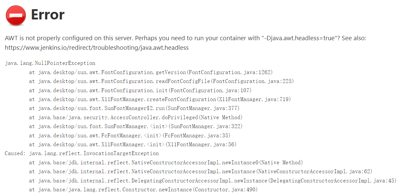Viewport: 401px width, 193px height.
Task: Click the Constructor.newInstance stack trace line
Action: [x=143, y=190]
